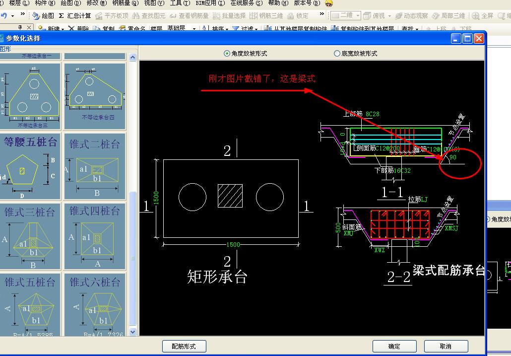Choose 等腰五桩台 shape thumbnail
Image resolution: width=511 pixels, height=356 pixels.
click(30, 166)
